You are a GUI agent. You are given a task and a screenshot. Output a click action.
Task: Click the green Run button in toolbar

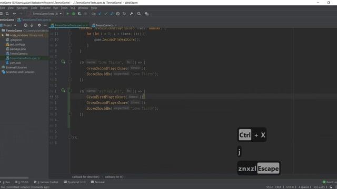(x=68, y=14)
